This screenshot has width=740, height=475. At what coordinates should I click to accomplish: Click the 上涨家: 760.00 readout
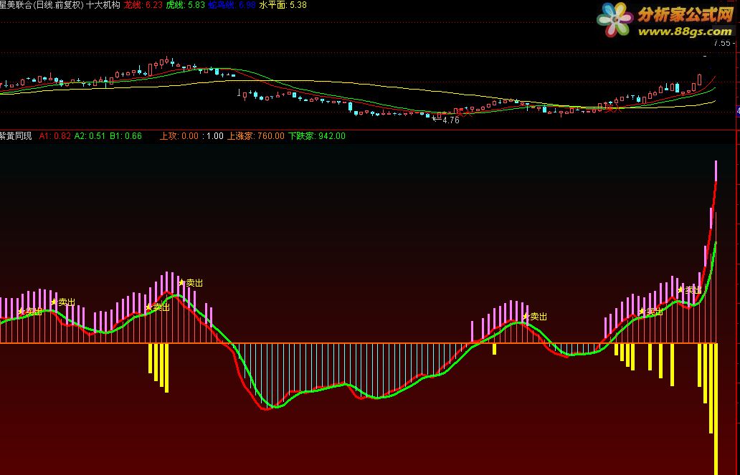(x=256, y=136)
